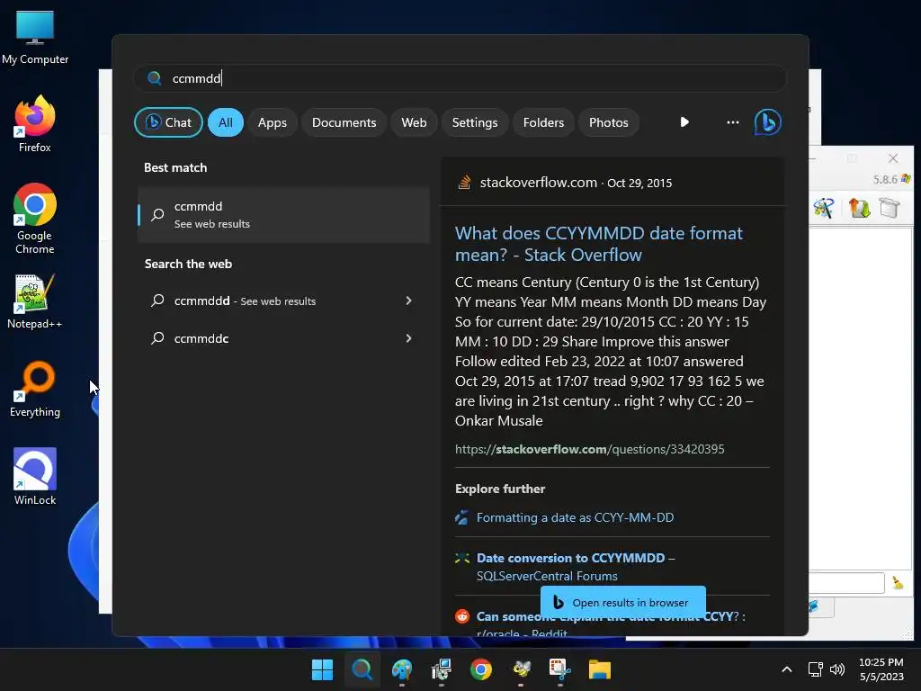921x691 pixels.
Task: Click broom icon in background window
Action: [898, 582]
